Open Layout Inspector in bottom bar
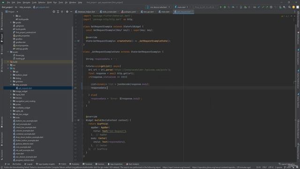Image resolution: width=300 pixels, height=169 pixels. click(x=287, y=164)
